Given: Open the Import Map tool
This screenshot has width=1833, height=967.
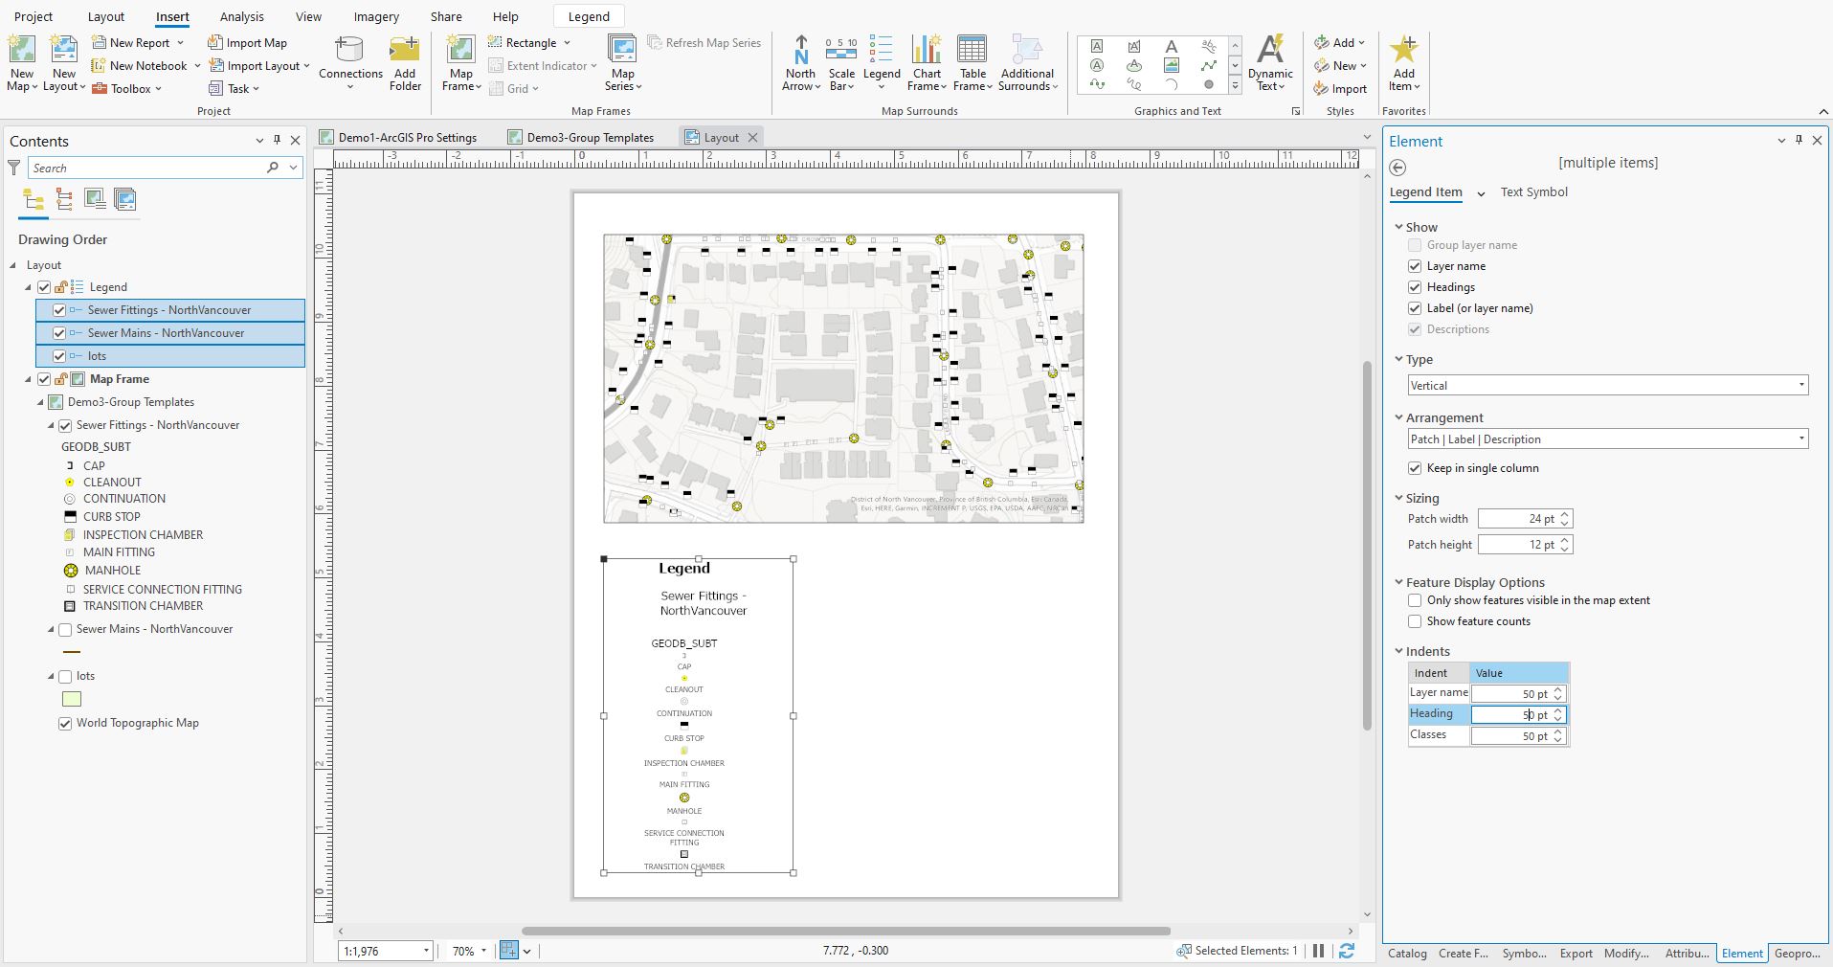Looking at the screenshot, I should point(247,42).
